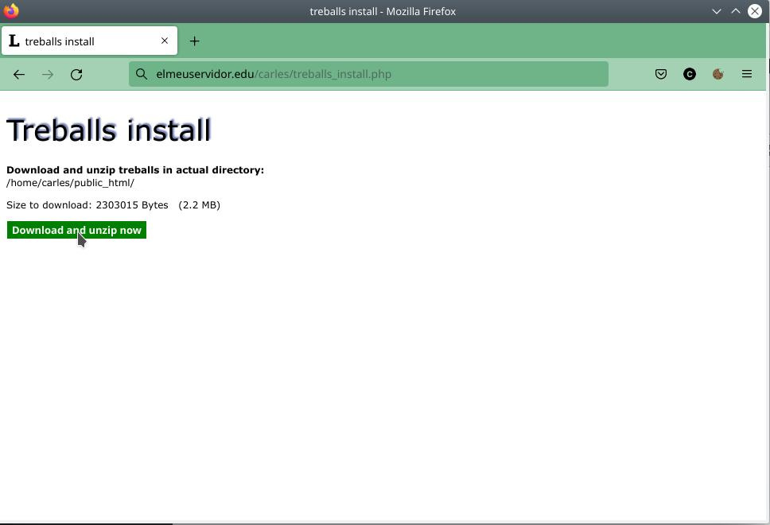
Task: Click the Download and unzip now button
Action: (76, 230)
